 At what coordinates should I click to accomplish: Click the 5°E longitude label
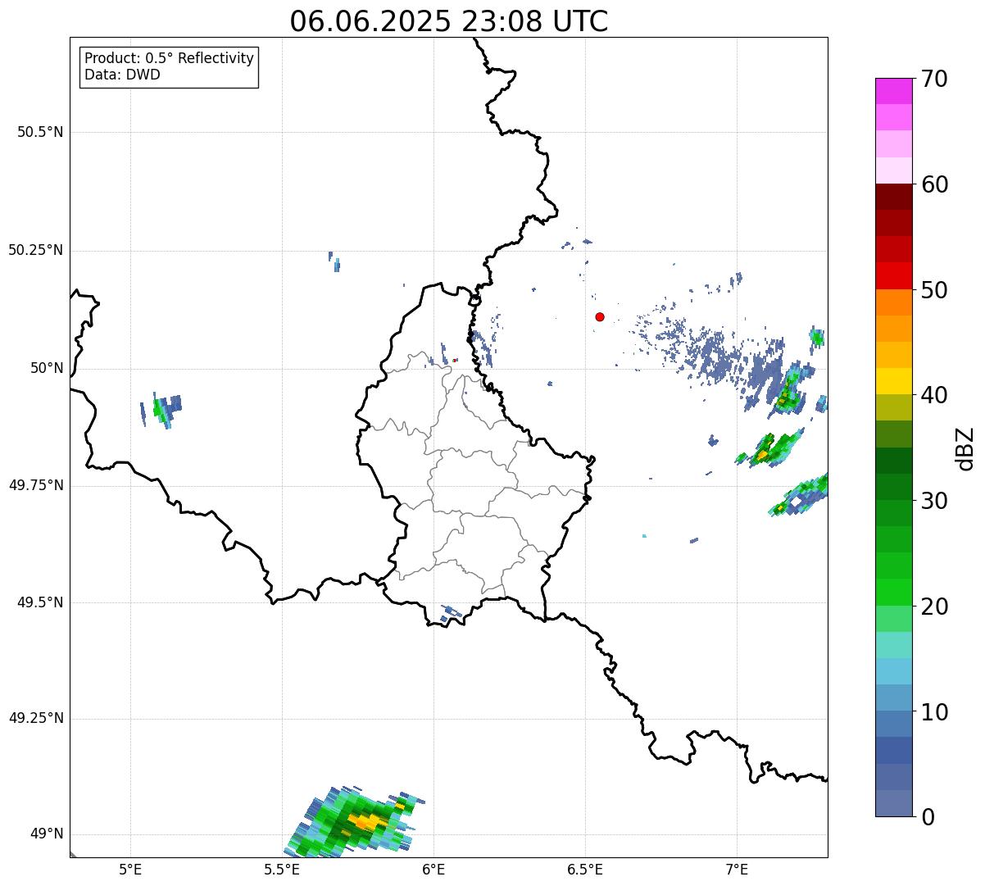[130, 869]
